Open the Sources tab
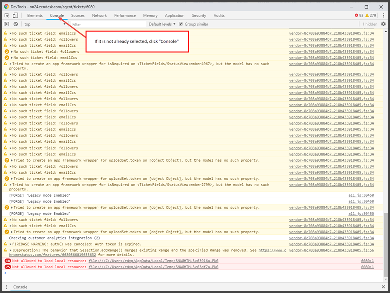Image resolution: width=390 pixels, height=293 pixels. pyautogui.click(x=78, y=16)
